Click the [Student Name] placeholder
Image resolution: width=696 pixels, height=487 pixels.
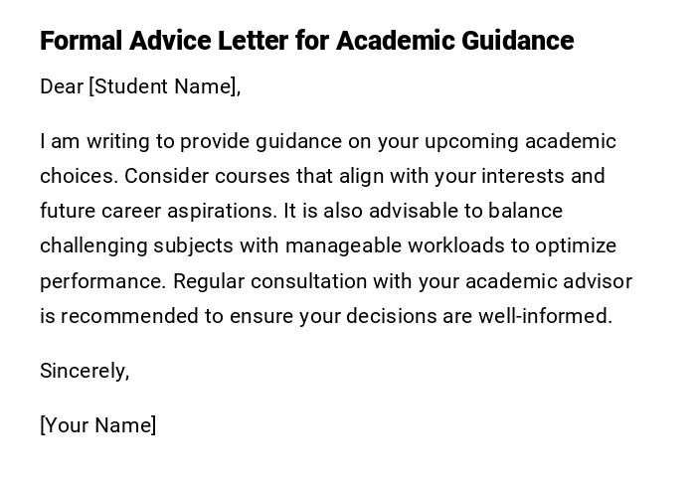[164, 86]
